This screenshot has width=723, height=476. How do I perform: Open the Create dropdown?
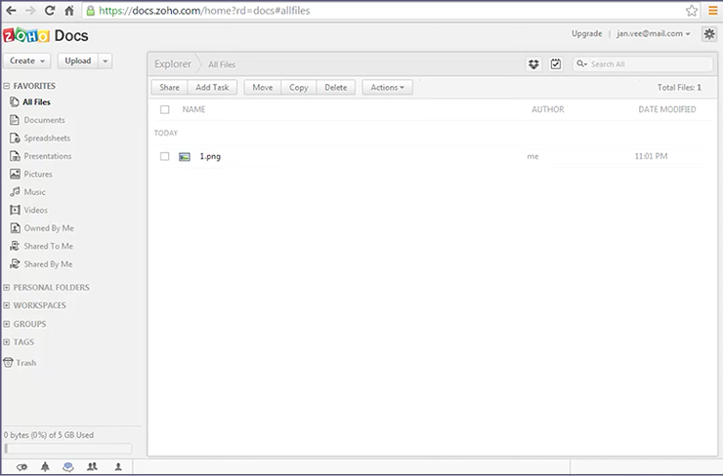[x=26, y=60]
